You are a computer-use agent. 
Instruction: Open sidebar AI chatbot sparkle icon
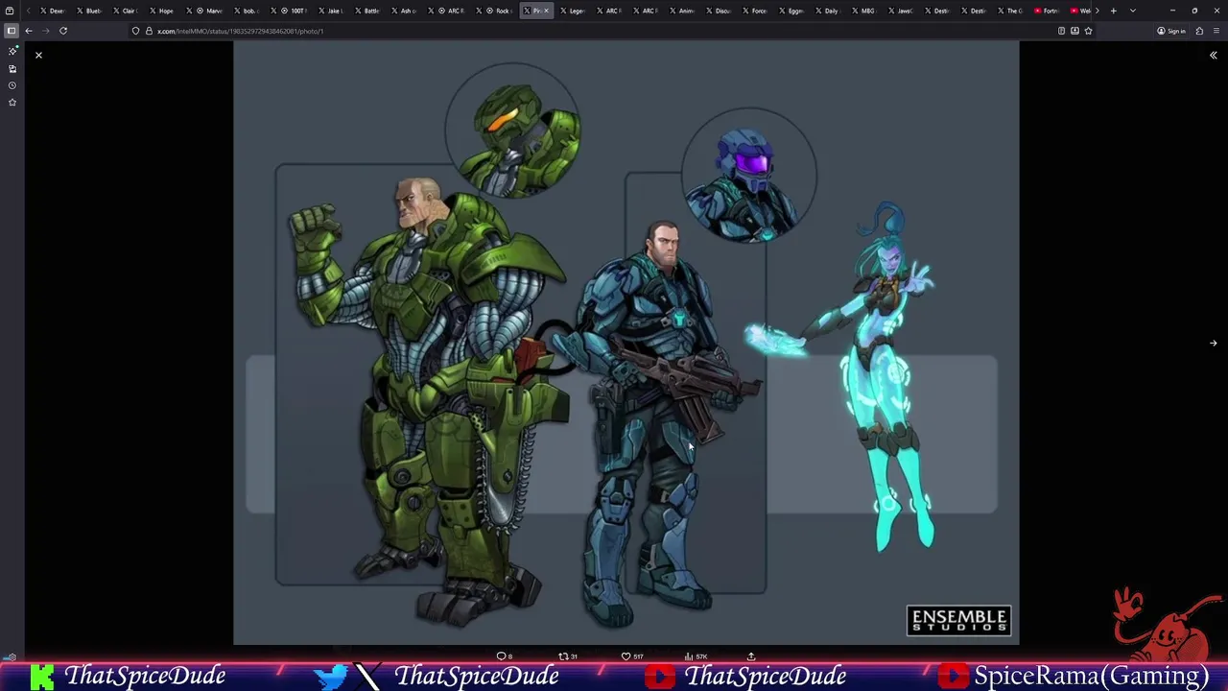(x=12, y=52)
